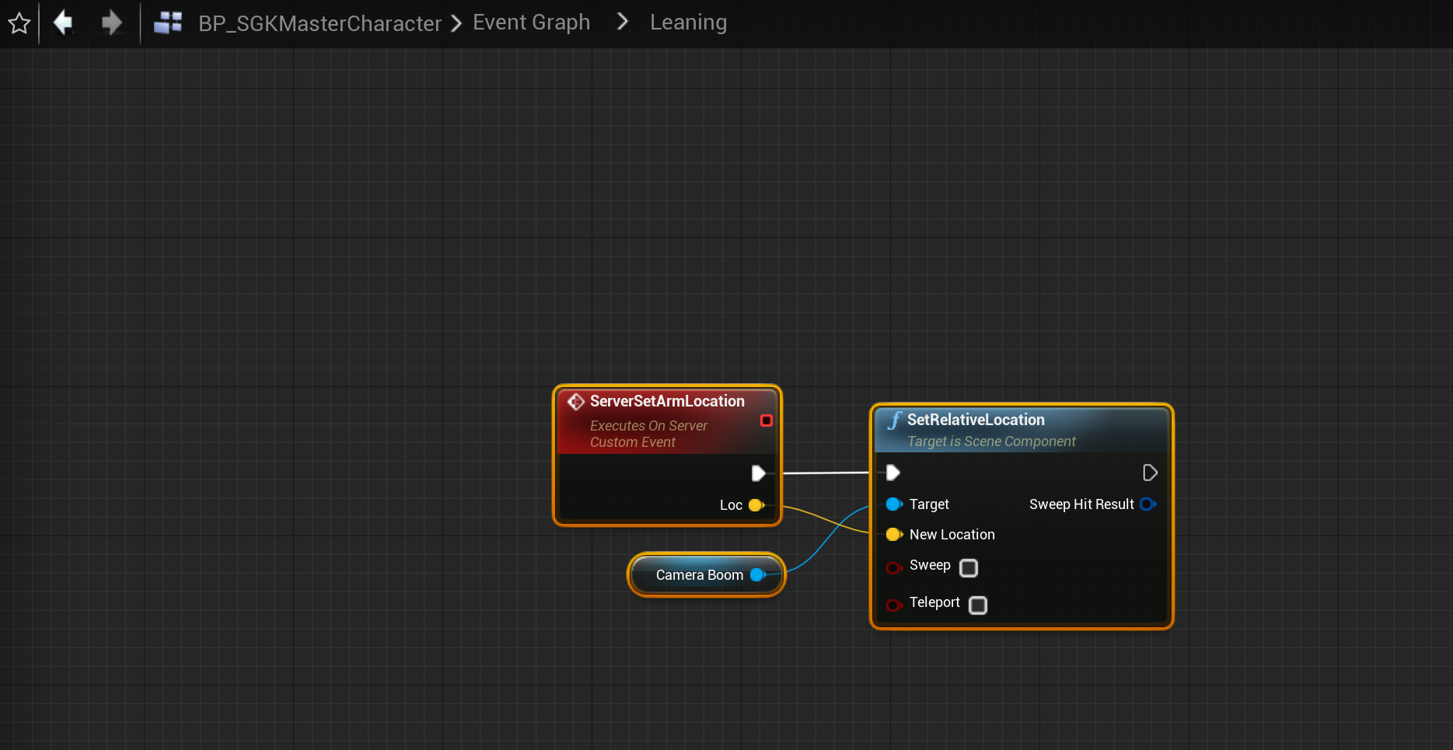Click the SetRelativeLocation execution input pin

893,473
